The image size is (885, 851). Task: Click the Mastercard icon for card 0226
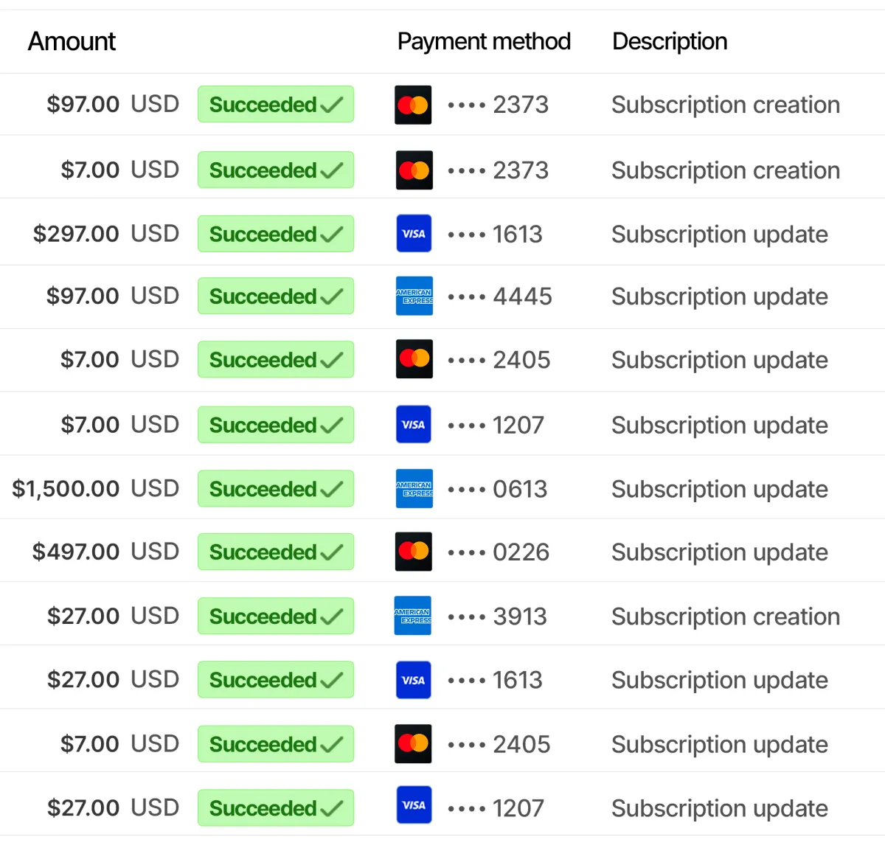point(414,552)
